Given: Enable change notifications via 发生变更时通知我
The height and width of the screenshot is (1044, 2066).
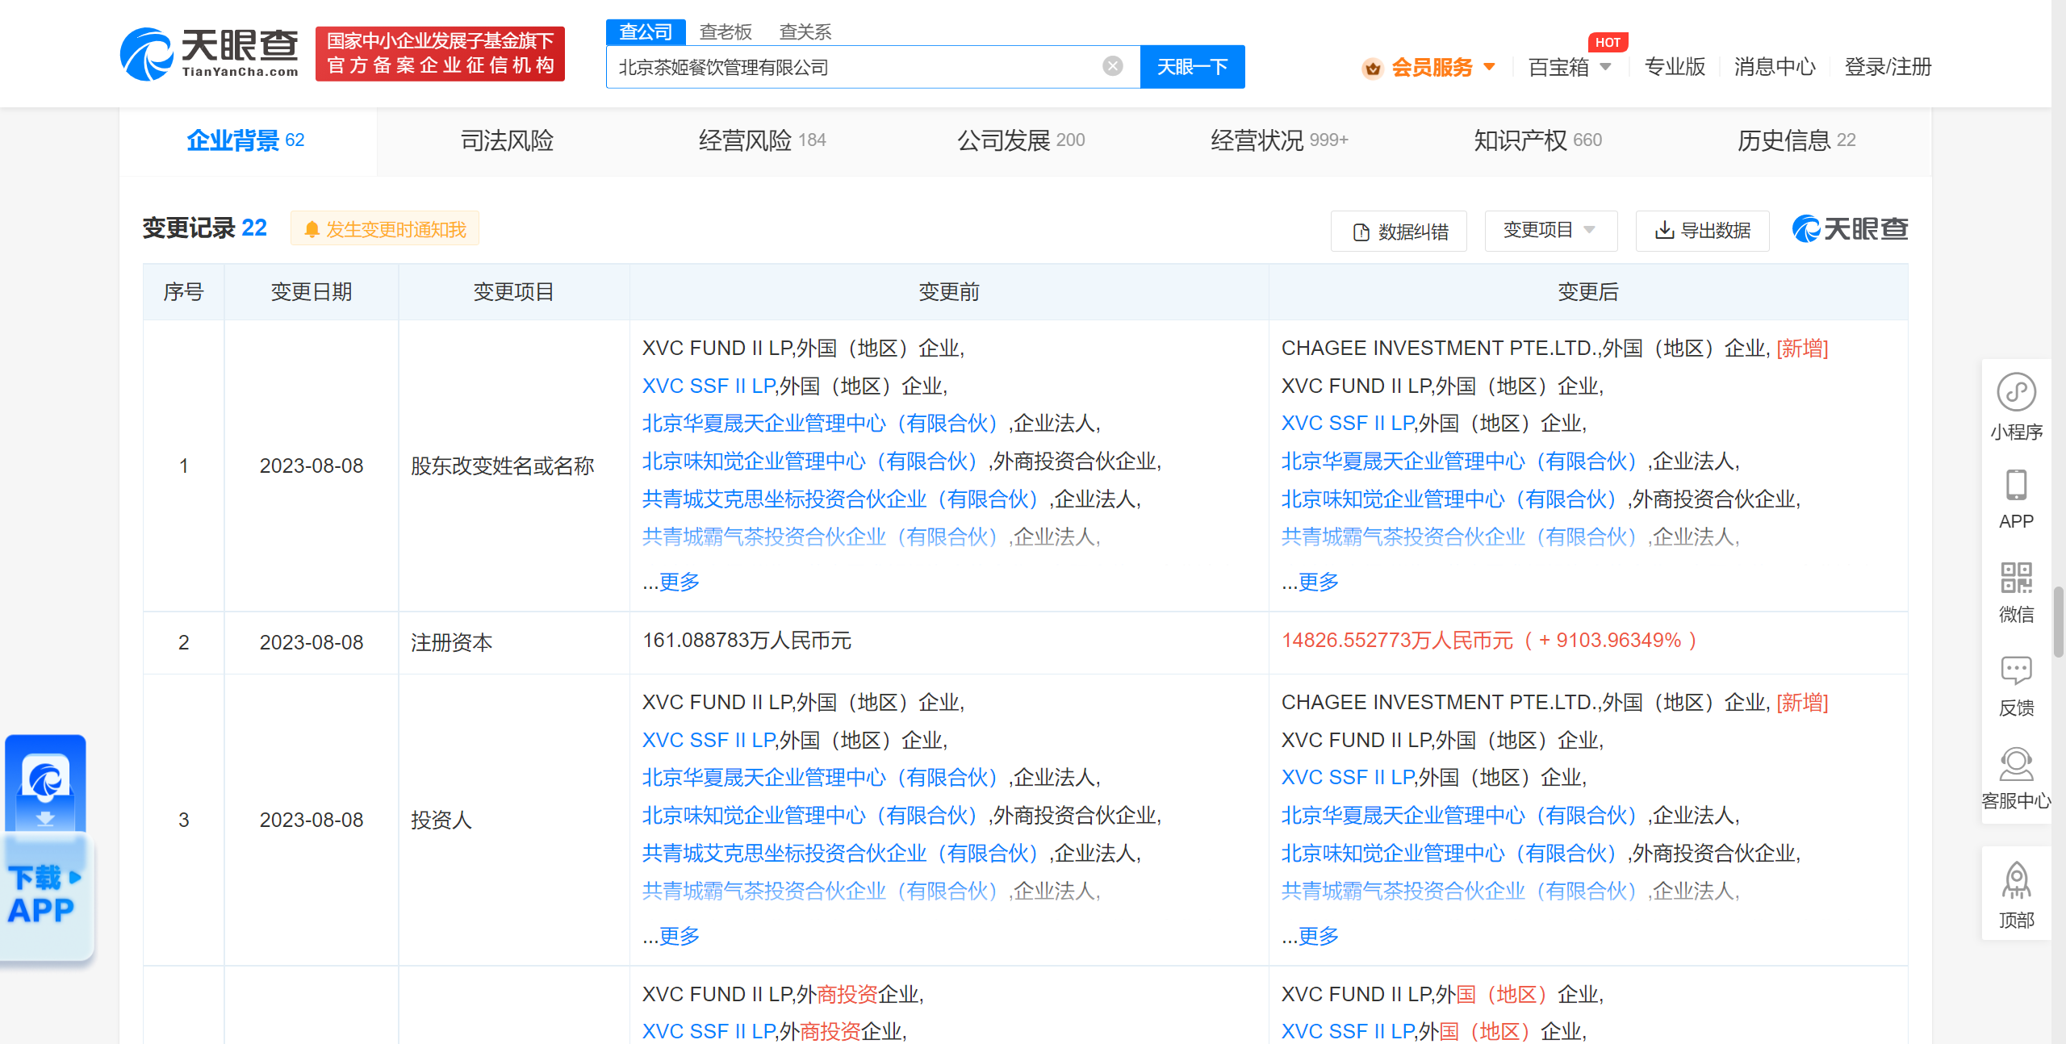Looking at the screenshot, I should pos(385,228).
